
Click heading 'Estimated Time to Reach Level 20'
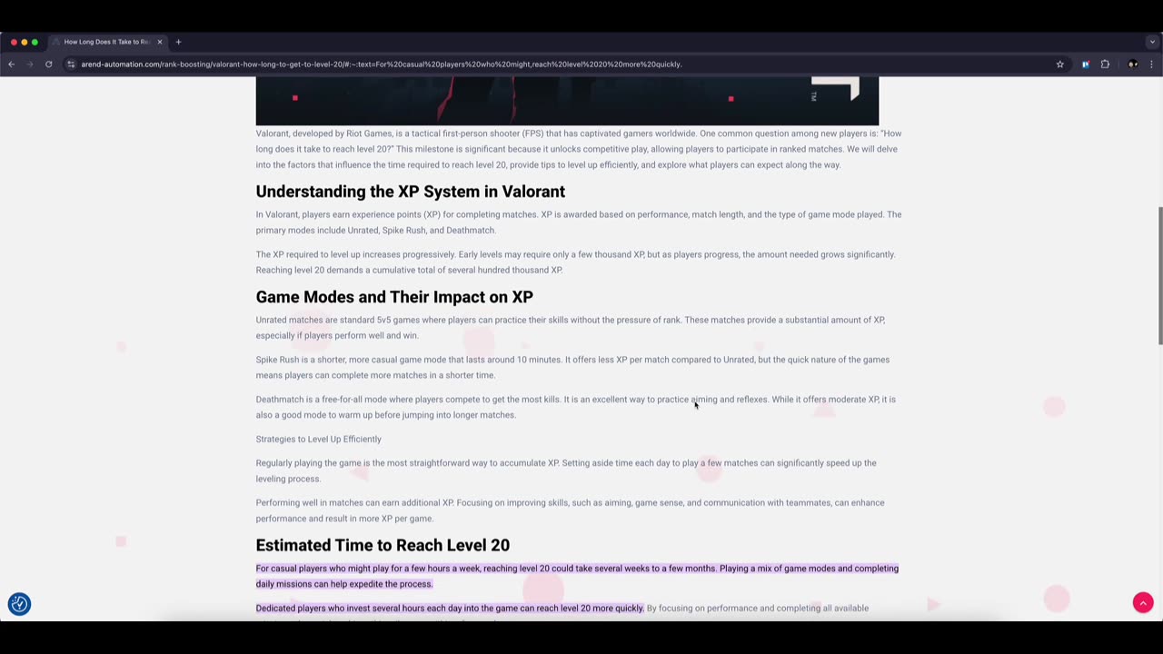(x=383, y=545)
